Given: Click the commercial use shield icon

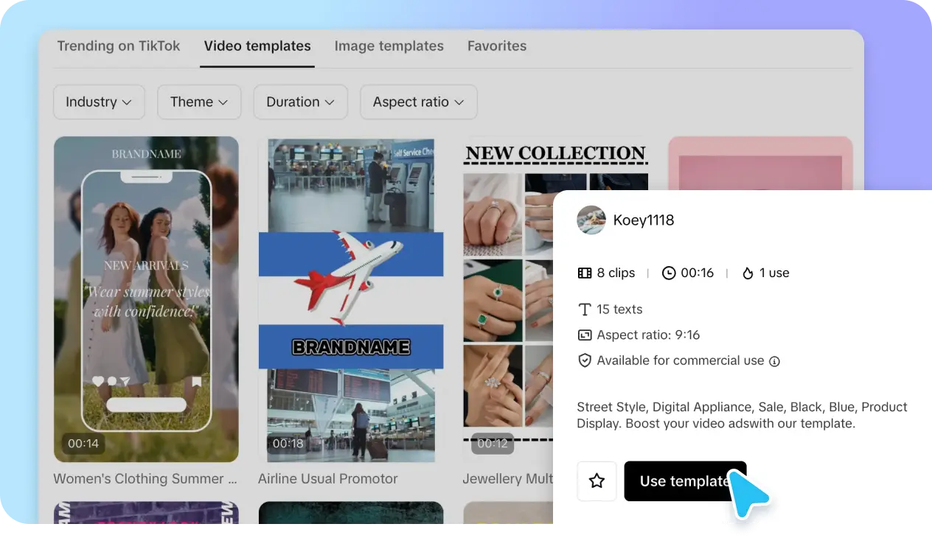Looking at the screenshot, I should [x=585, y=360].
